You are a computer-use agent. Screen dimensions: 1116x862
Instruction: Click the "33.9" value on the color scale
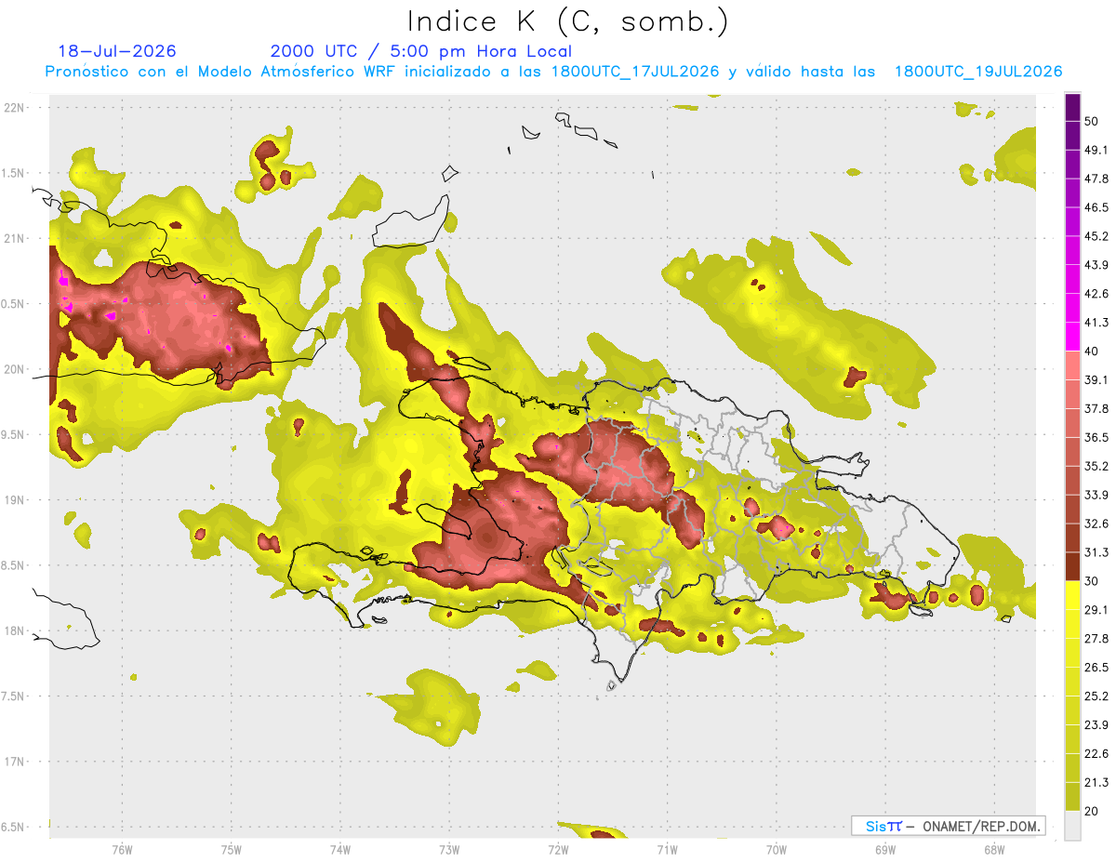(x=1097, y=495)
